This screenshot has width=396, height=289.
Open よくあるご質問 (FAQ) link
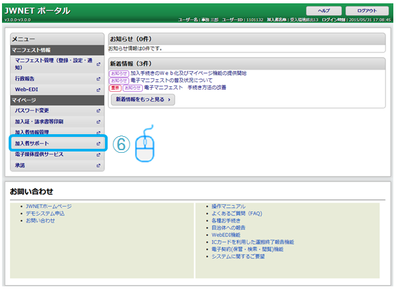[x=237, y=213]
